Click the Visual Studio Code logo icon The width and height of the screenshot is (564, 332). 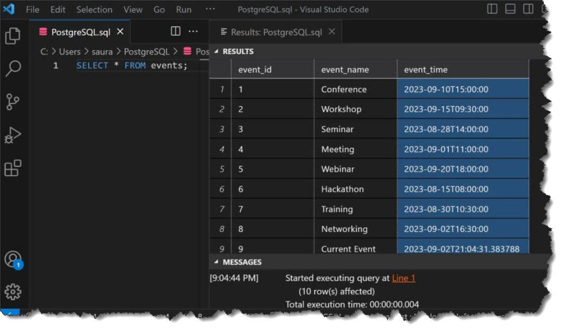(8, 8)
